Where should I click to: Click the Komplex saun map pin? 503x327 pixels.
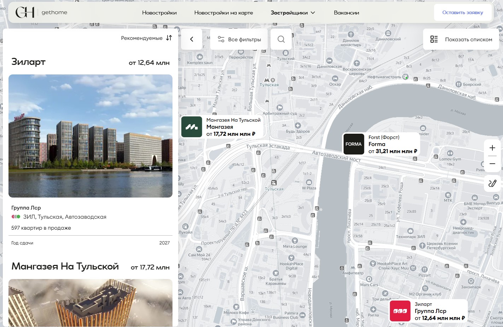point(199,57)
